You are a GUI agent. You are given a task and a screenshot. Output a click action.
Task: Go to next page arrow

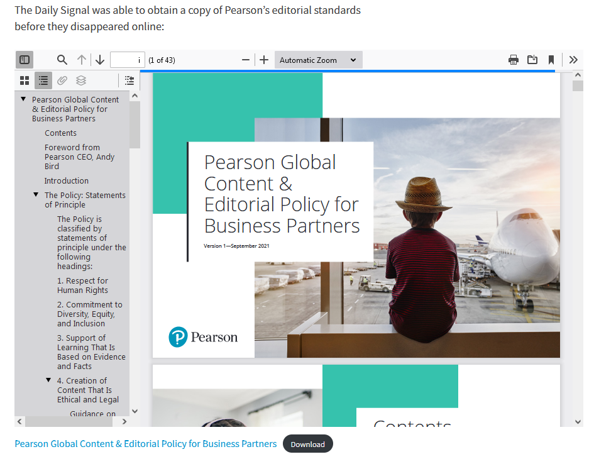100,60
